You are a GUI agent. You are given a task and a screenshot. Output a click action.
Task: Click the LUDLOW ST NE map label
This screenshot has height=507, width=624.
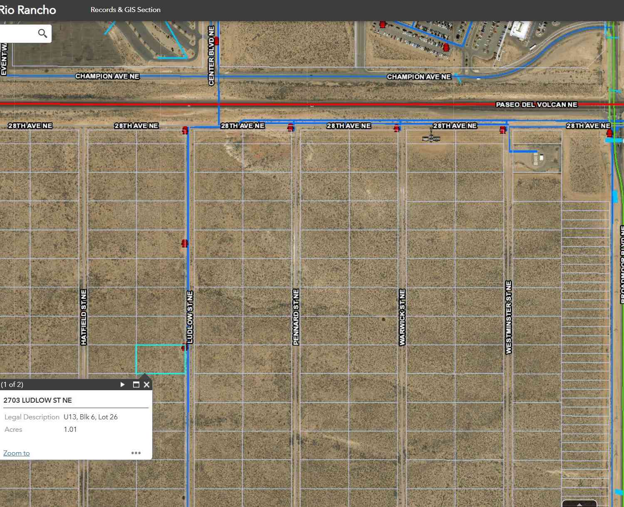(x=190, y=317)
